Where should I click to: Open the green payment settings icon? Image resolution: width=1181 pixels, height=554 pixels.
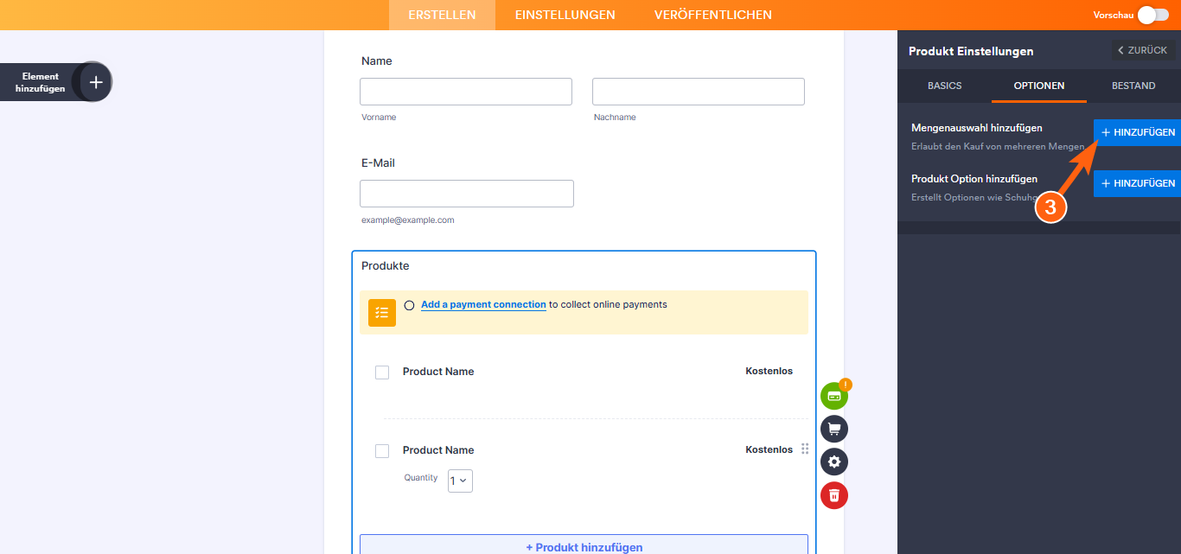834,396
